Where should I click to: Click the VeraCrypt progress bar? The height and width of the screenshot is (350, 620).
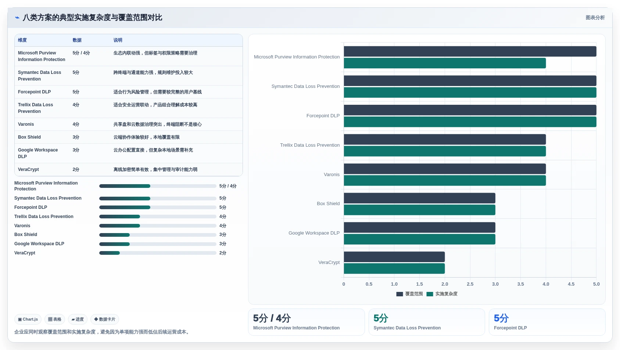158,253
